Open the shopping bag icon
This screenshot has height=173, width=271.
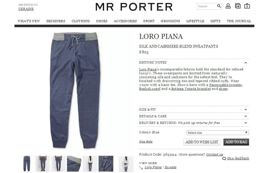click(x=247, y=6)
